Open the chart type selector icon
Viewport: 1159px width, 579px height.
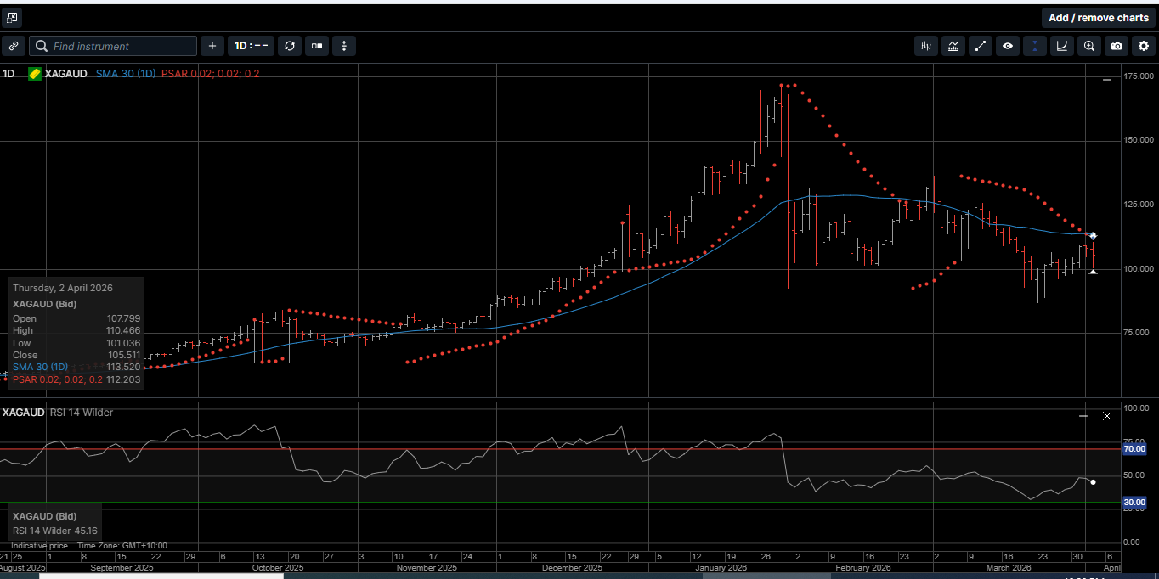pos(953,46)
